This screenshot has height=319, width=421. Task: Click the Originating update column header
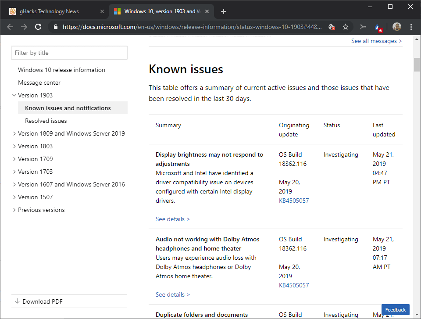(294, 130)
